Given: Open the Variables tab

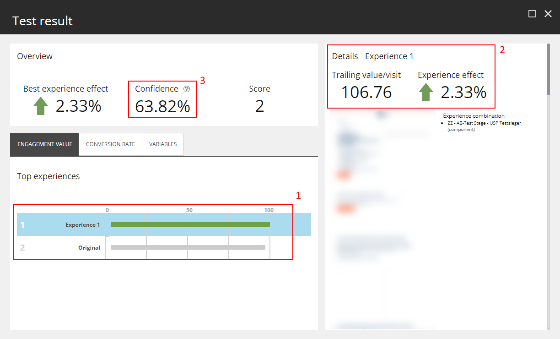Looking at the screenshot, I should [x=162, y=144].
